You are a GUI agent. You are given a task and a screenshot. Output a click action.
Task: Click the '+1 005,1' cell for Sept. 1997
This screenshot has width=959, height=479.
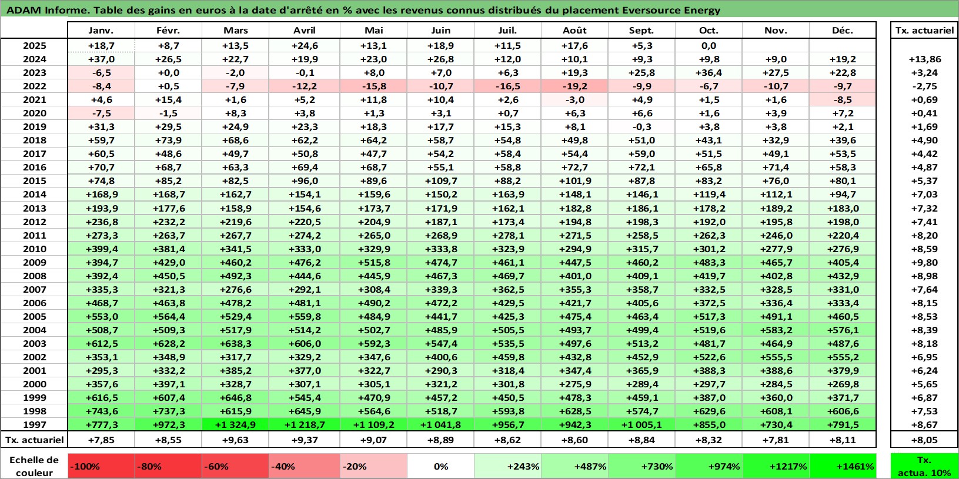(x=641, y=424)
